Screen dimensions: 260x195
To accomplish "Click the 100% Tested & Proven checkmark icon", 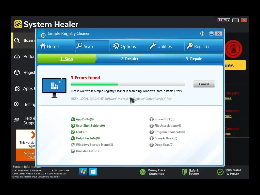I will tap(220, 172).
